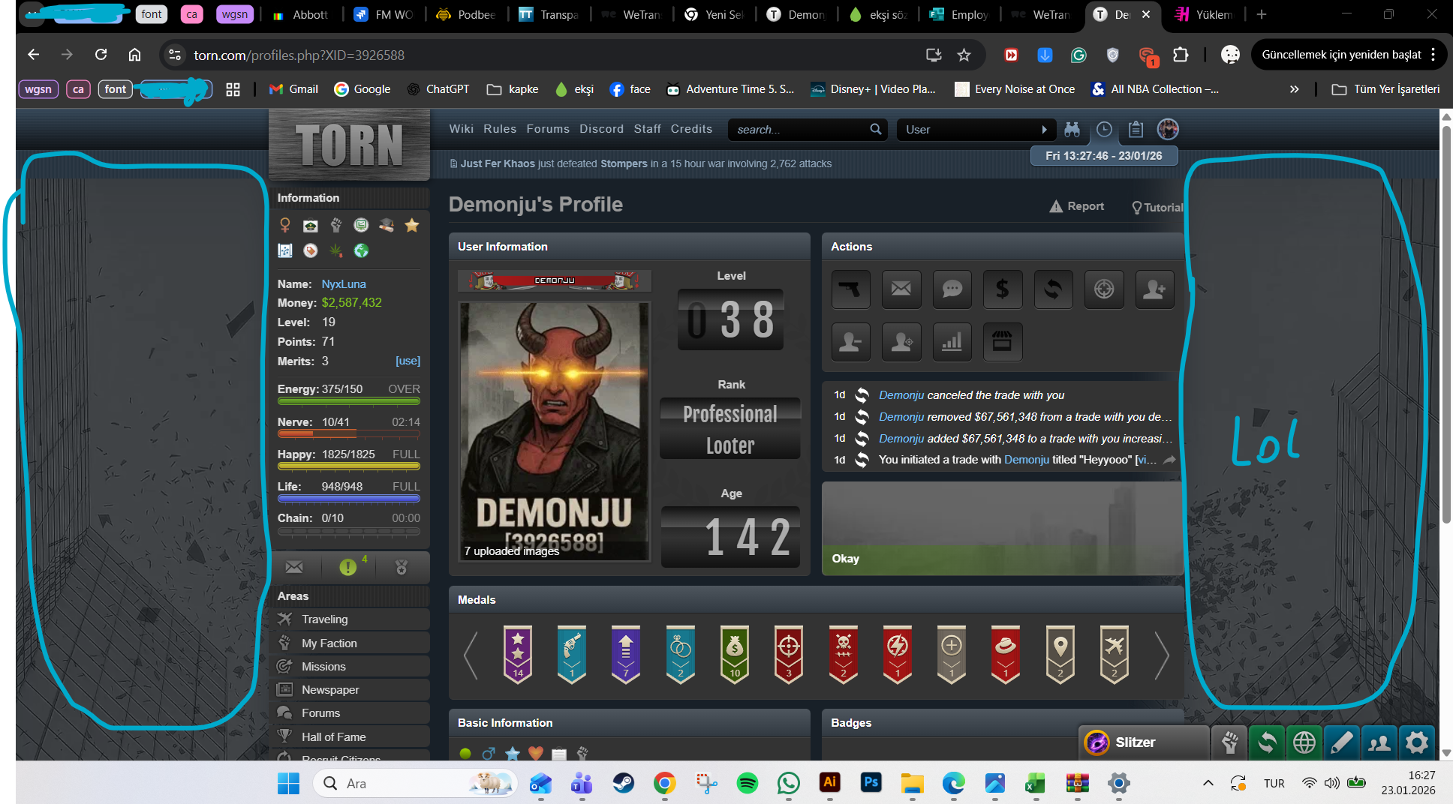The image size is (1453, 804).
Task: Click Demonju in canceled trade log entry
Action: click(x=901, y=395)
